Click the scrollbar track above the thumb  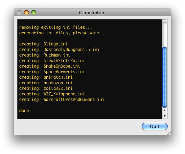click(164, 34)
